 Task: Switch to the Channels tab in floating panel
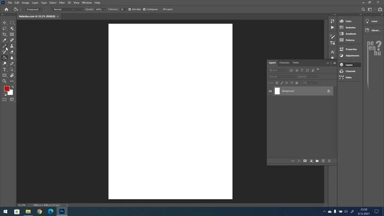click(x=284, y=62)
